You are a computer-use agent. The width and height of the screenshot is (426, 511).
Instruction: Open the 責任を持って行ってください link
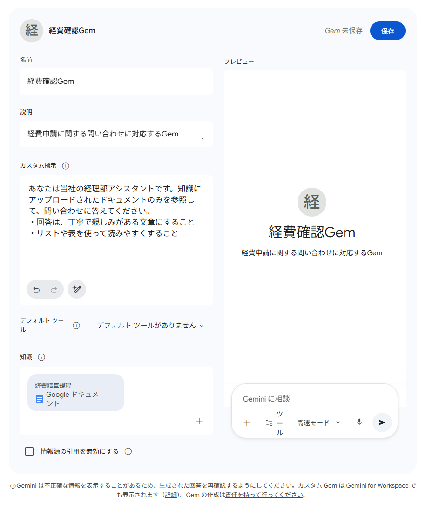(x=264, y=495)
